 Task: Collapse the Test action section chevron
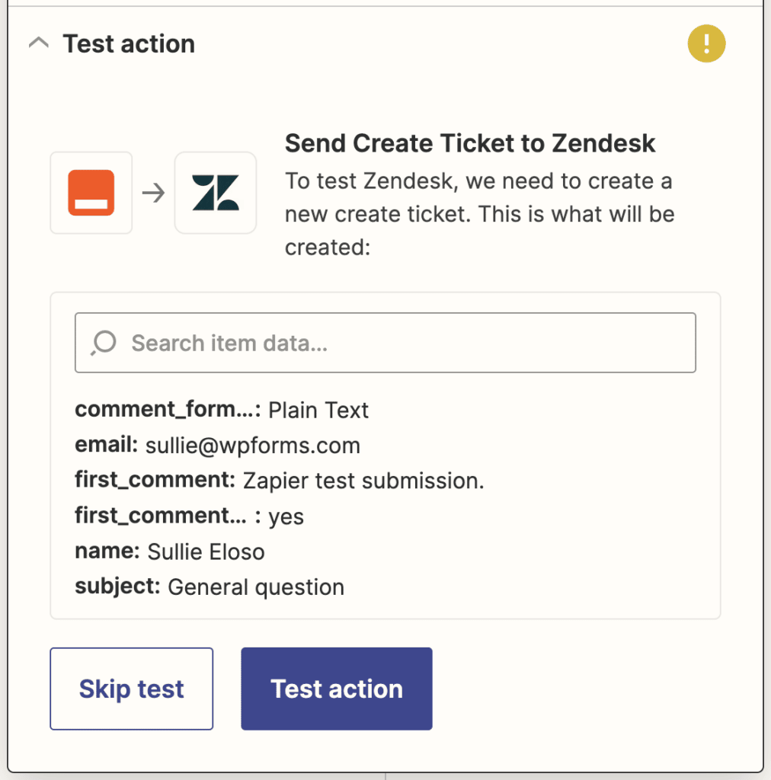(39, 43)
